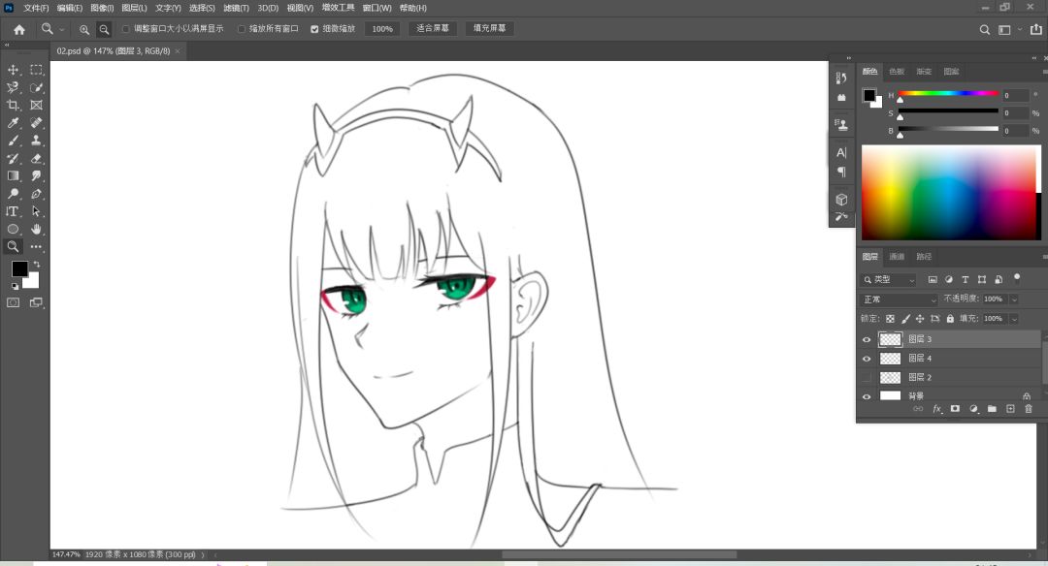
Task: Create a new group folder icon
Action: tap(992, 408)
